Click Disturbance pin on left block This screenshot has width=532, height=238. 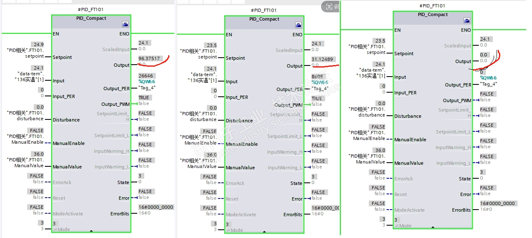pos(66,120)
